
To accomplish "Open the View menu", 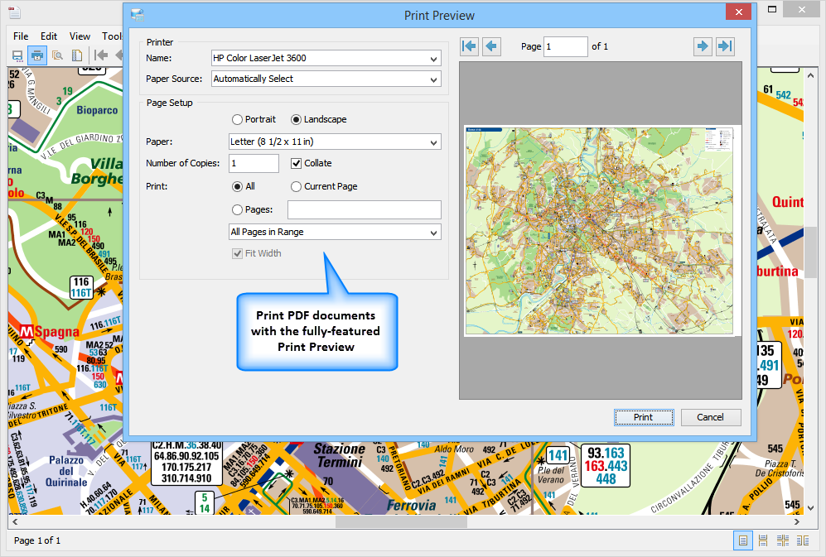I will tap(80, 36).
